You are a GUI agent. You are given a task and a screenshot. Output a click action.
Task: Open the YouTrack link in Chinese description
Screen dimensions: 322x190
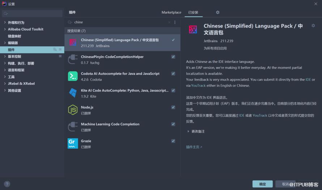(x=260, y=115)
